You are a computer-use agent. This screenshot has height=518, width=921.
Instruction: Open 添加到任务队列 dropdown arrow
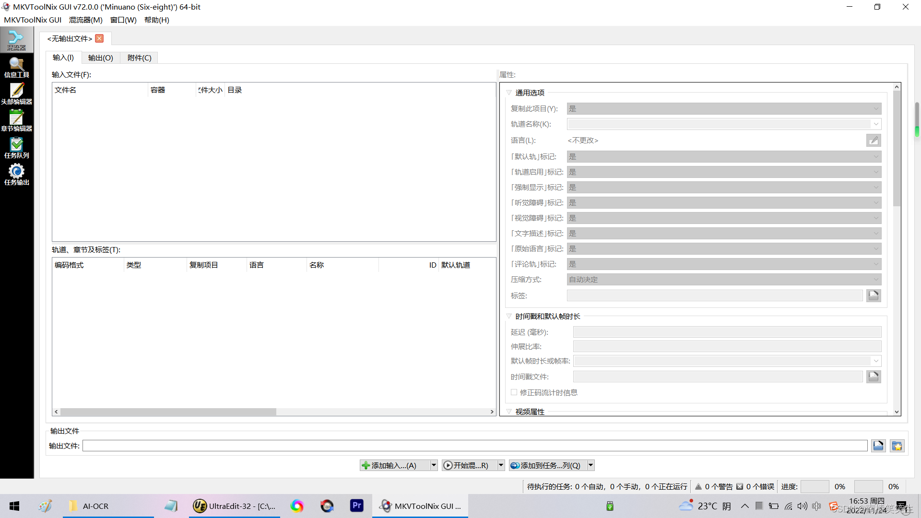pyautogui.click(x=591, y=465)
